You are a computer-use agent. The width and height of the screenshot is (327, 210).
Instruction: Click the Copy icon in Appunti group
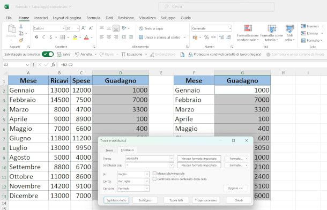[21, 33]
